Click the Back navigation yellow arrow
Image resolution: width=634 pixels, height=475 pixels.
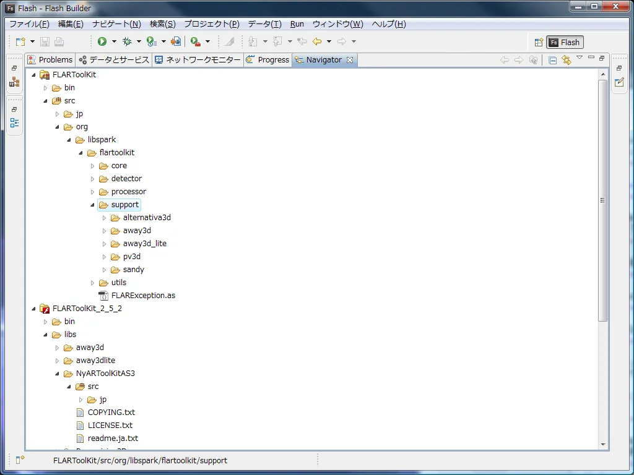click(317, 41)
